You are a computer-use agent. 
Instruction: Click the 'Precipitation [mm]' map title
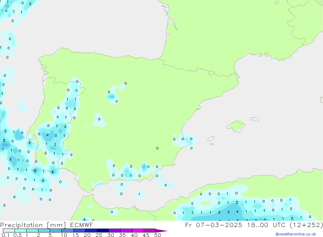(x=33, y=225)
